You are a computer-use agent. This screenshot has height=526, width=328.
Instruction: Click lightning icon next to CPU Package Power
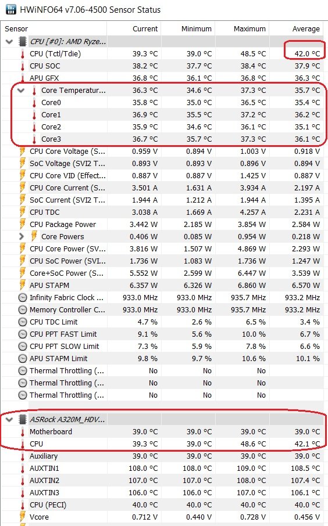(x=23, y=225)
